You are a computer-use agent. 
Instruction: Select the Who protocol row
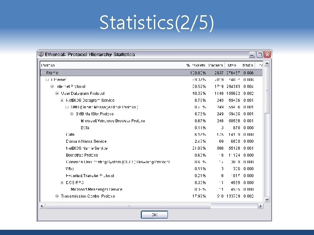click(x=151, y=169)
